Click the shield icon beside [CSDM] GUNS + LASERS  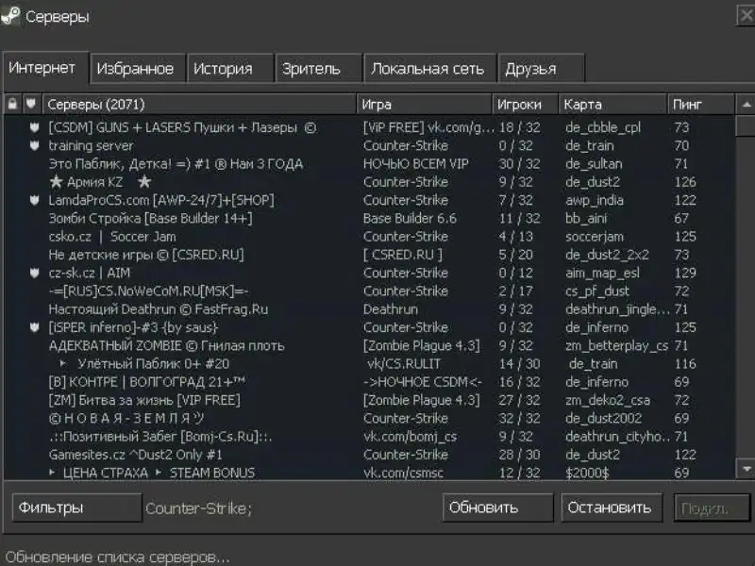[34, 127]
